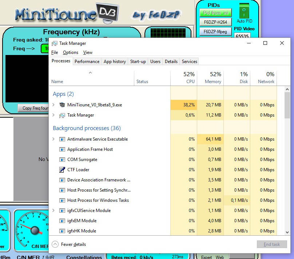Click the MiniTioune_V0_9beta8_9.exe process icon
The image size is (294, 259).
pos(63,105)
